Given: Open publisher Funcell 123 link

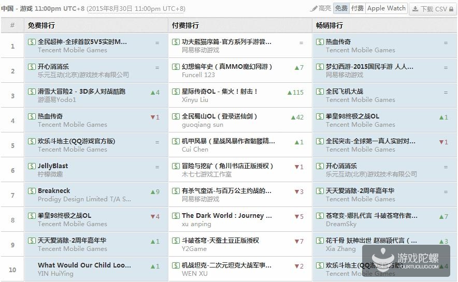Looking at the screenshot, I should [198, 75].
